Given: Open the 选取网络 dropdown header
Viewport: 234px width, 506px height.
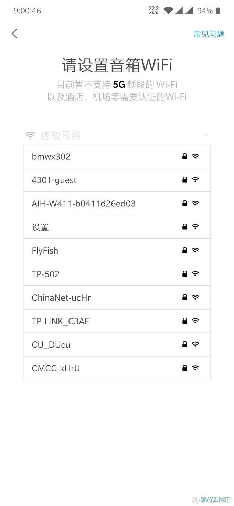Looking at the screenshot, I should [x=117, y=135].
